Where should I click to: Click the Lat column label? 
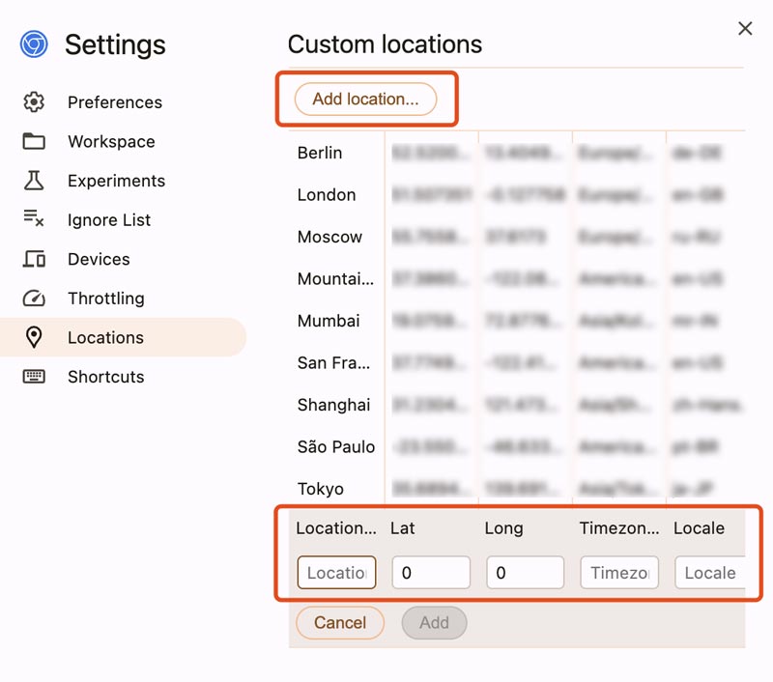pos(402,528)
